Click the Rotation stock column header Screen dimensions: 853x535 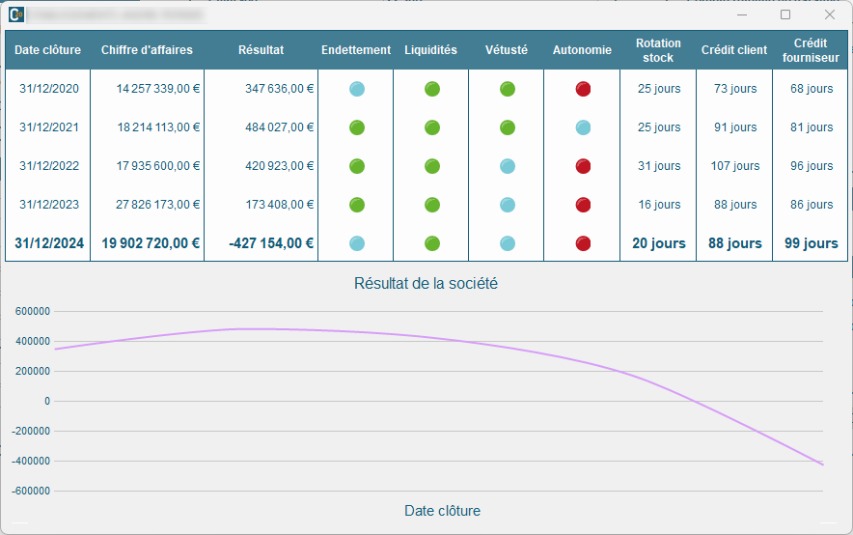[x=658, y=50]
